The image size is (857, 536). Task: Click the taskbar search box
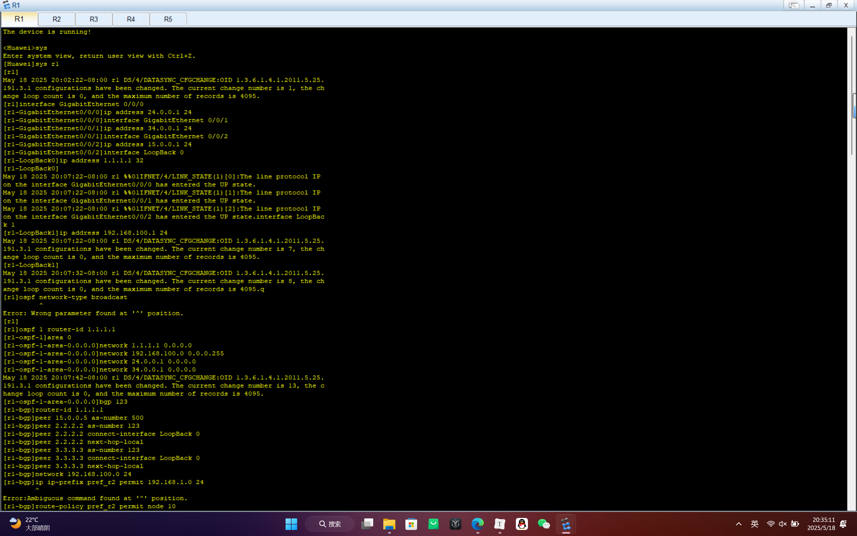coord(330,524)
